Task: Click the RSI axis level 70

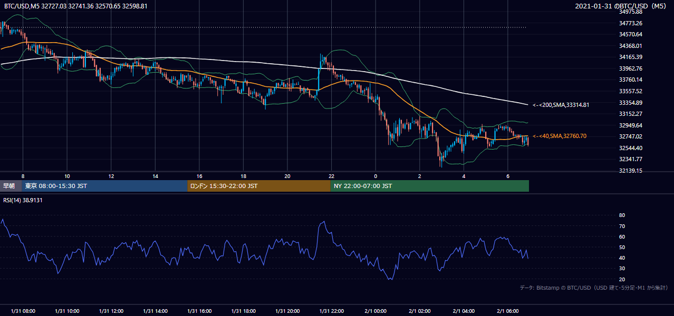Action: (622, 226)
